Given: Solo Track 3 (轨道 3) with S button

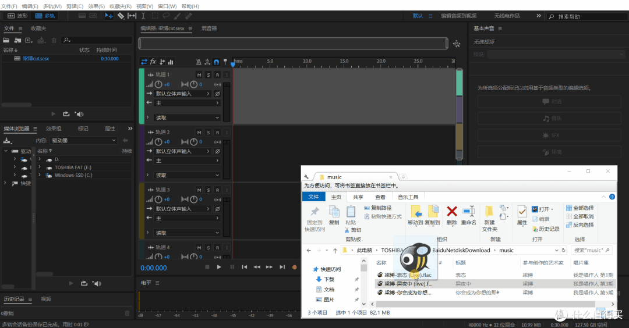Looking at the screenshot, I should point(208,190).
